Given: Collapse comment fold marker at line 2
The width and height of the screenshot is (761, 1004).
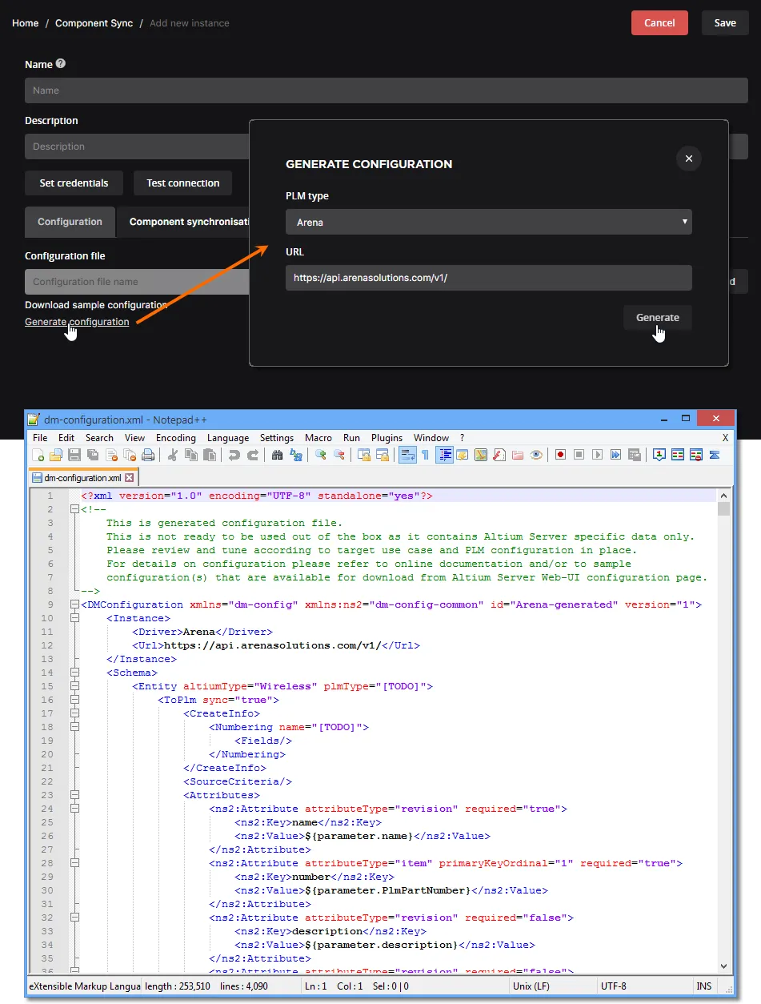Looking at the screenshot, I should pyautogui.click(x=74, y=509).
